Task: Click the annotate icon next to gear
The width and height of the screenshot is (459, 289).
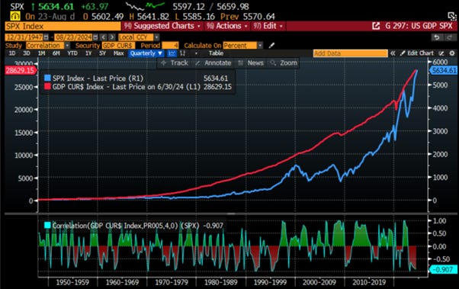Action: pyautogui.click(x=441, y=53)
